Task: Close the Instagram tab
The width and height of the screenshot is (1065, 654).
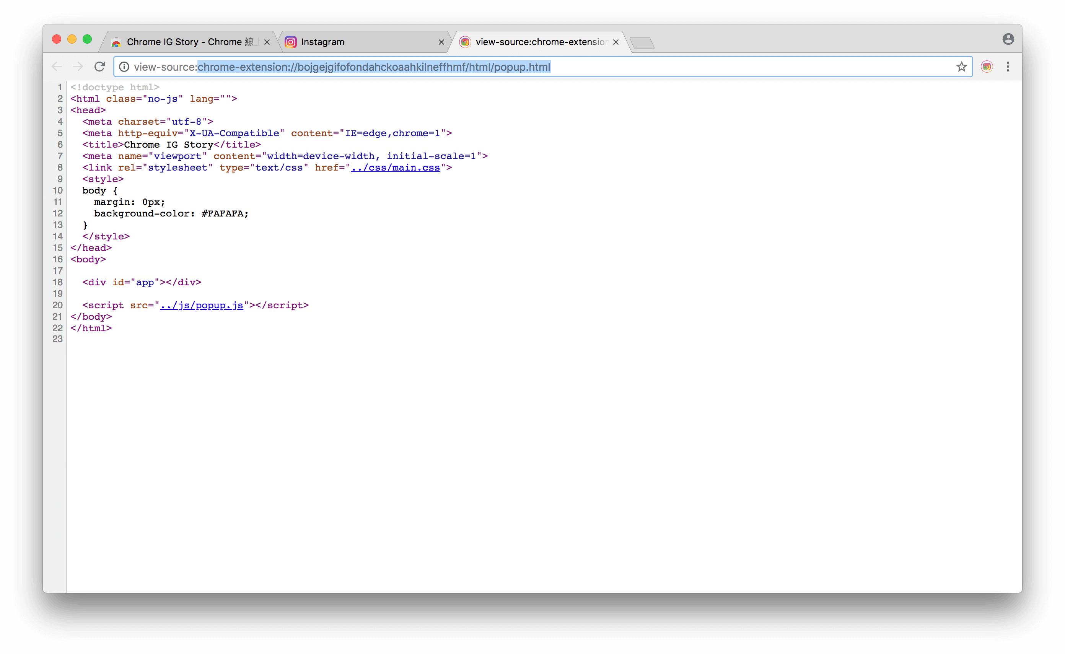Action: pyautogui.click(x=441, y=42)
